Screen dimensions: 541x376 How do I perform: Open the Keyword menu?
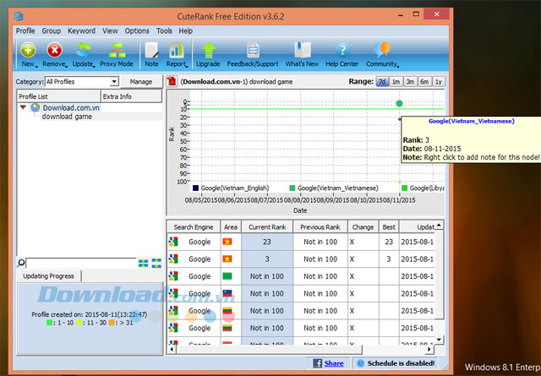tap(81, 31)
